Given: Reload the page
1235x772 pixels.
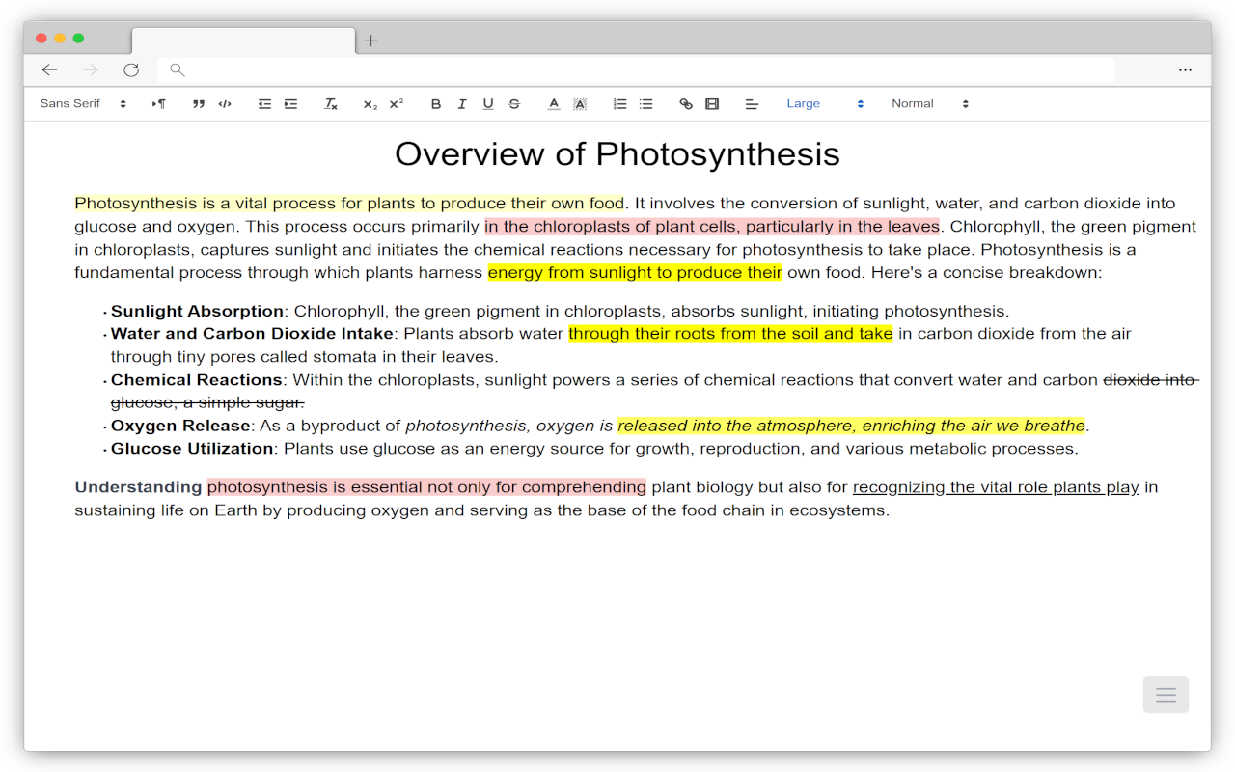Looking at the screenshot, I should pos(131,69).
